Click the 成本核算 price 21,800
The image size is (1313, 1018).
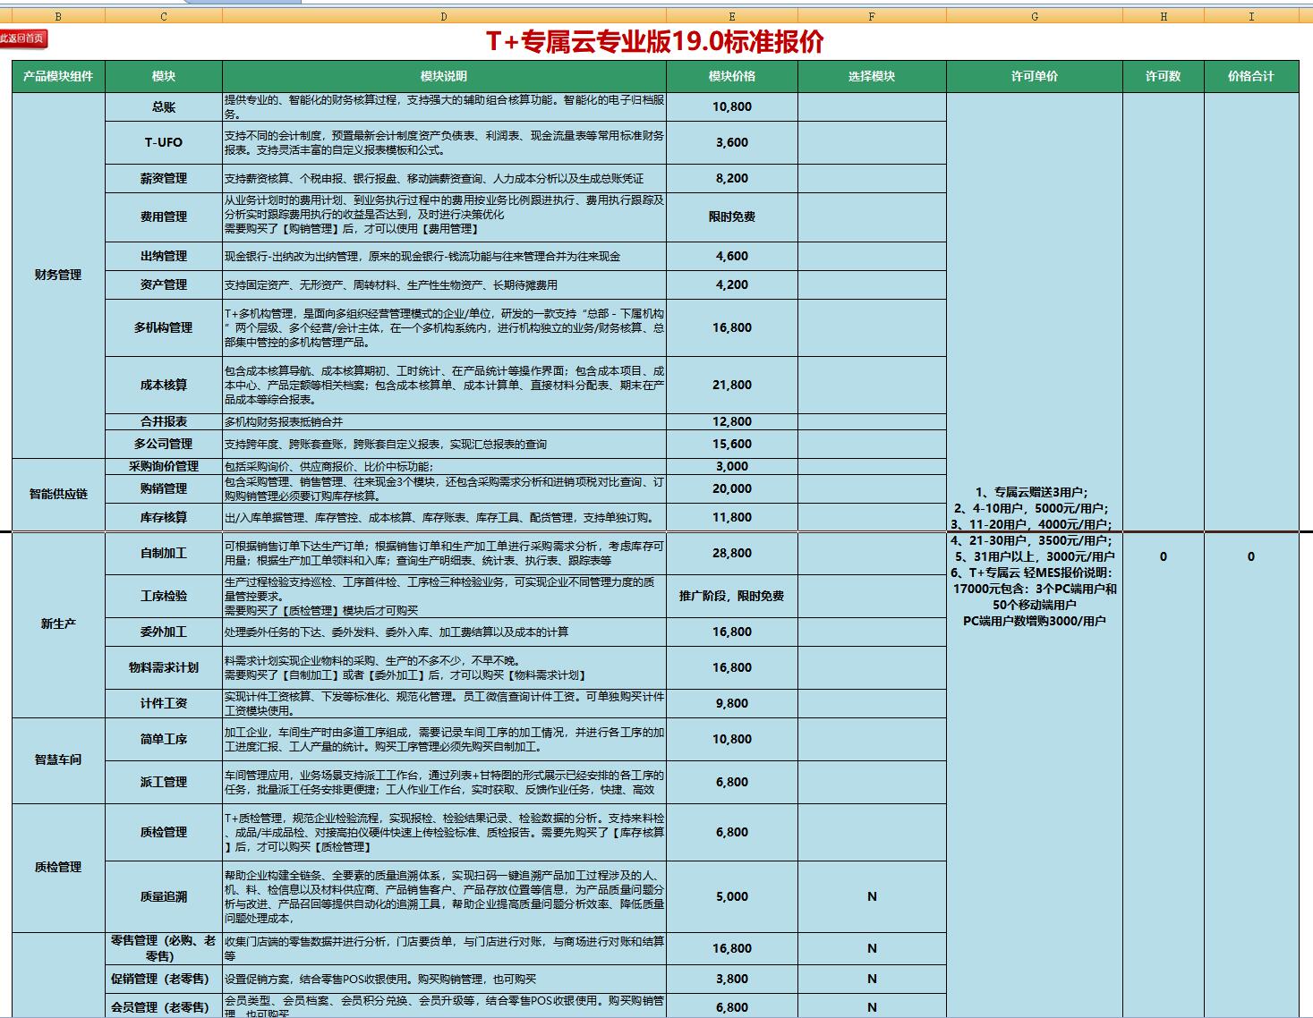(x=732, y=385)
